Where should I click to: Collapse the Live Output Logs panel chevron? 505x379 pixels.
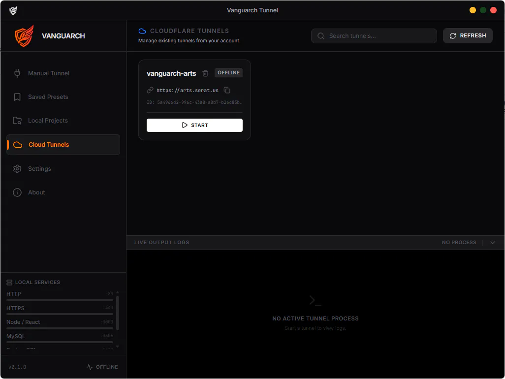492,243
